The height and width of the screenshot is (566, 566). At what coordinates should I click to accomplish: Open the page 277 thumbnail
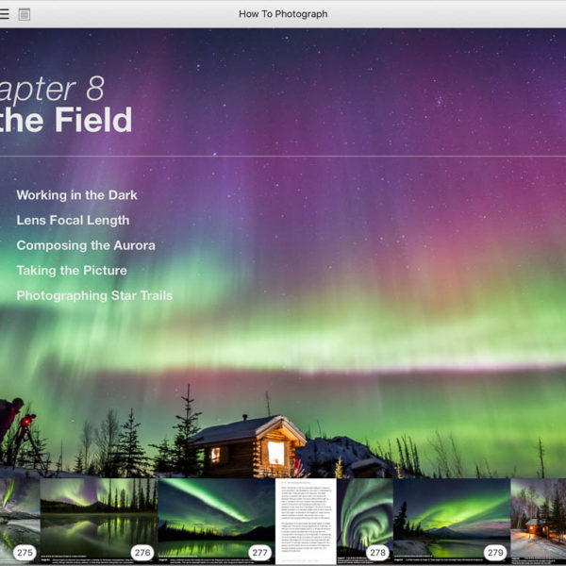(x=216, y=522)
